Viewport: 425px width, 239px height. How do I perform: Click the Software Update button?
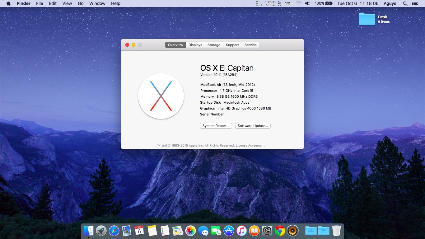click(x=253, y=126)
